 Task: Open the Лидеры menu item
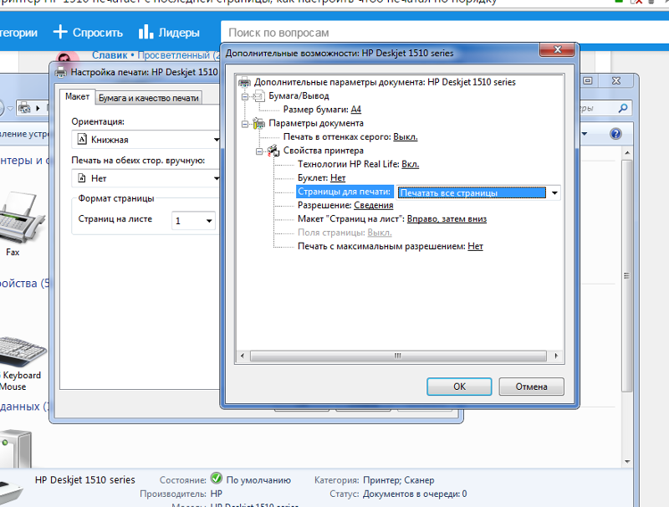pos(169,33)
